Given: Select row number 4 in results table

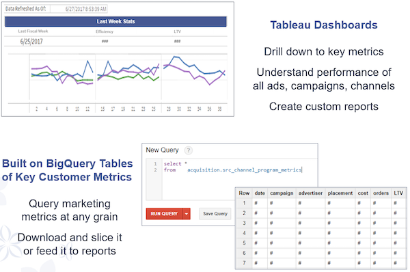Looking at the screenshot, I should 244,233.
